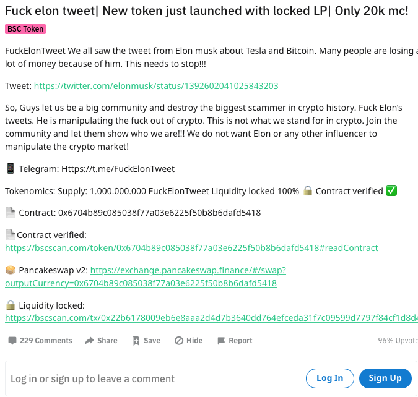Hide this post using the Hide icon

click(179, 341)
